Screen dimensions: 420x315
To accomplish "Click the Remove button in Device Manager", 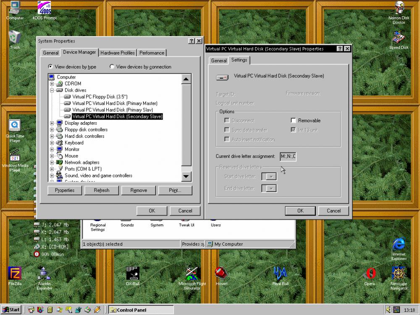I will pos(139,190).
